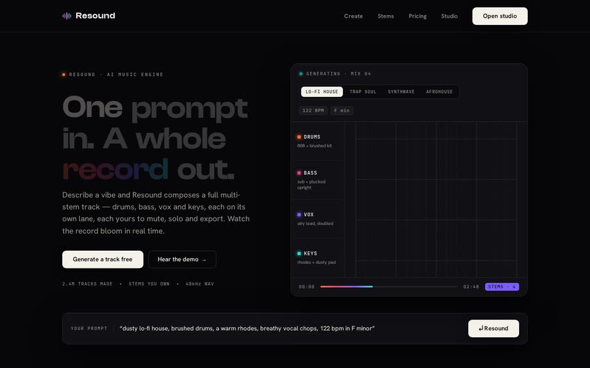This screenshot has height=368, width=590.
Task: Click the purple VOX stem color square
Action: [299, 215]
